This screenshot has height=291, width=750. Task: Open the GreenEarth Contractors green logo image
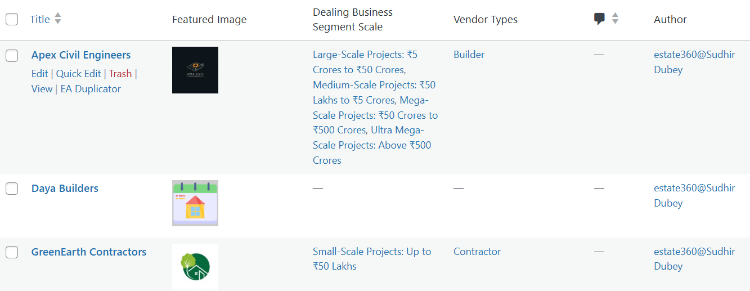(195, 267)
